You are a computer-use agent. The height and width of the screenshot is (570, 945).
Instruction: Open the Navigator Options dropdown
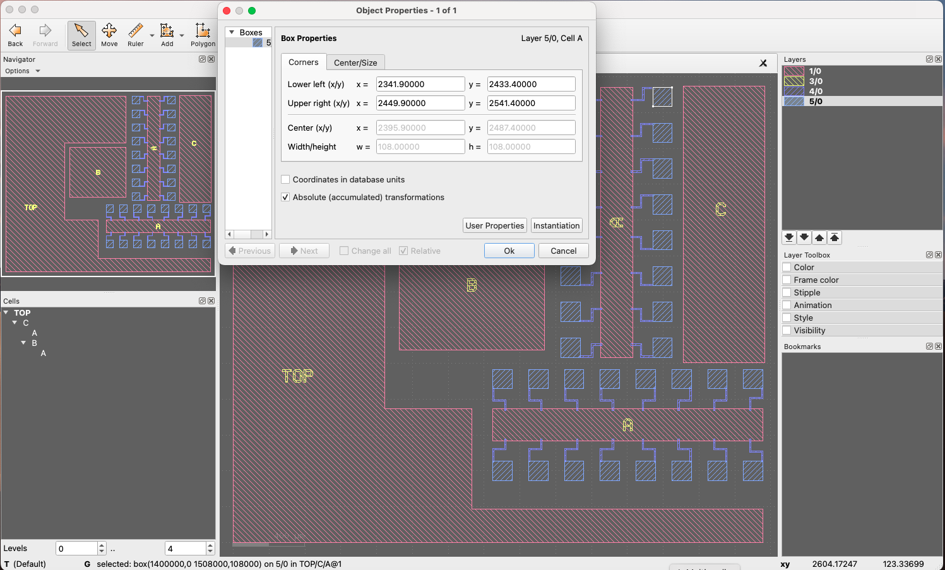(23, 71)
